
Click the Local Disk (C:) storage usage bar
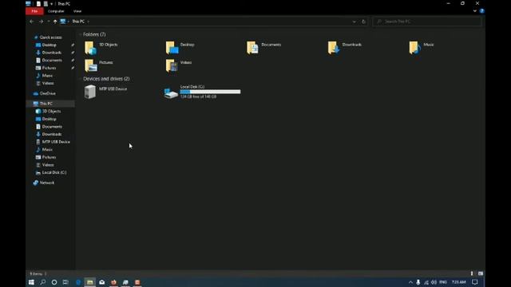(210, 92)
